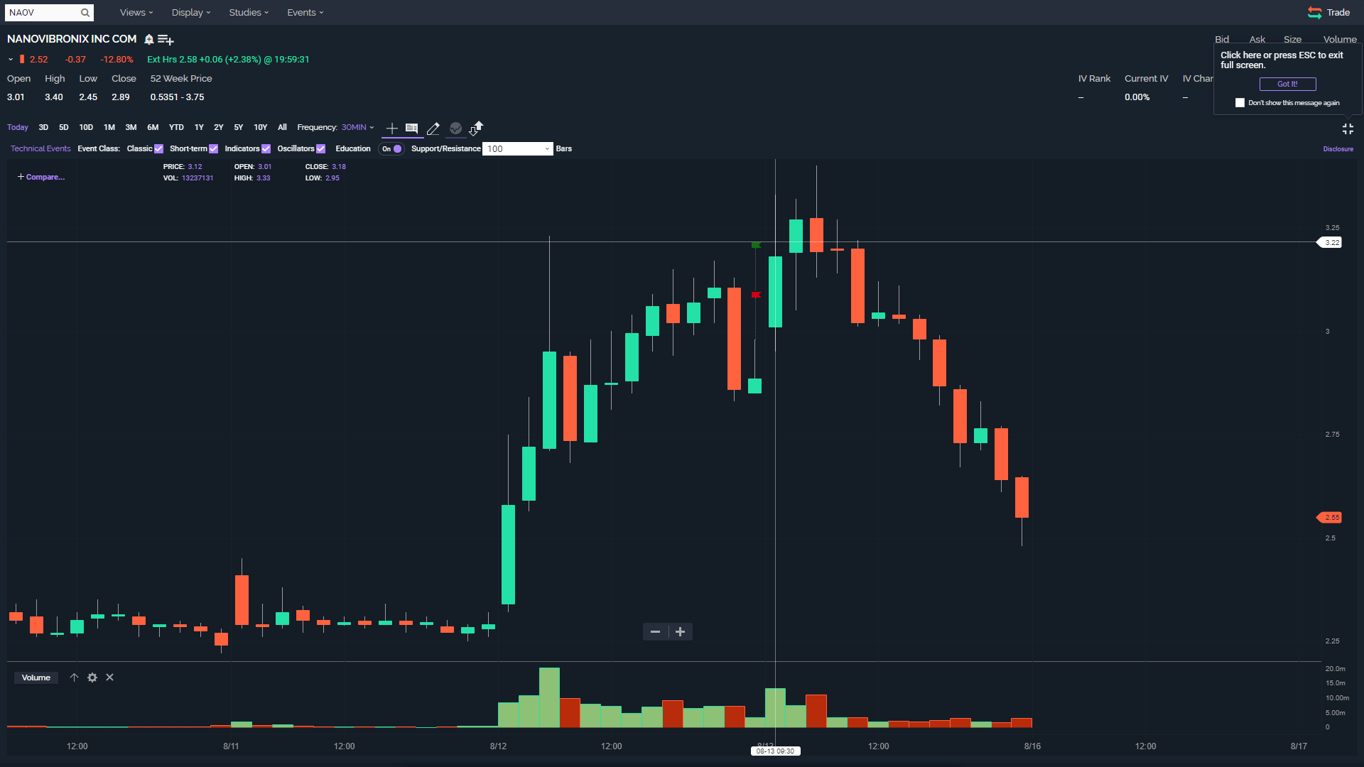Toggle the Education On switch
1364x767 pixels.
(x=392, y=149)
